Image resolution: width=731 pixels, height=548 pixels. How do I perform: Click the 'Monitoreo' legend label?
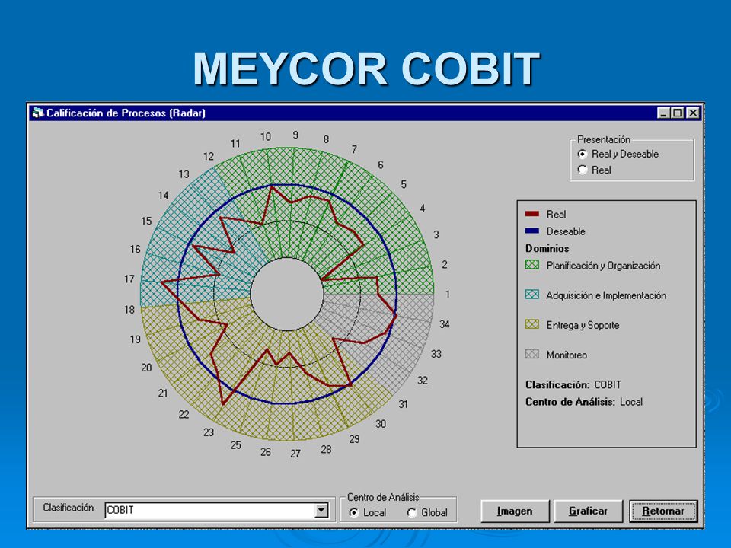tap(567, 355)
